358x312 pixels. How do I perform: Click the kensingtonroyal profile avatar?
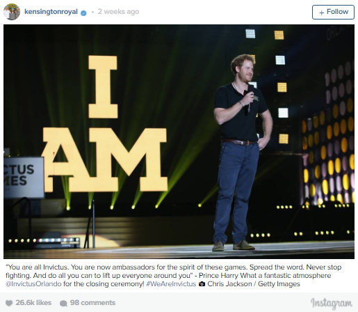tap(12, 12)
